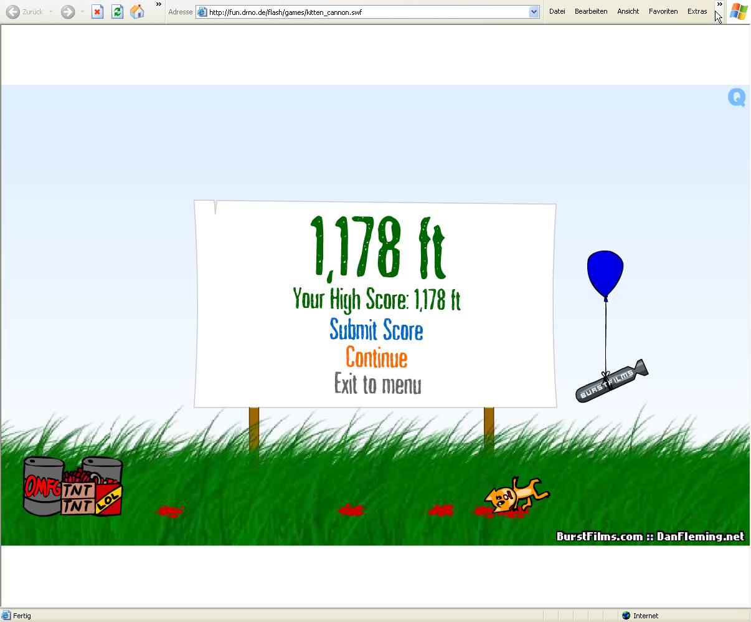This screenshot has height=622, width=751.
Task: Click the TNT crate
Action: pyautogui.click(x=77, y=498)
